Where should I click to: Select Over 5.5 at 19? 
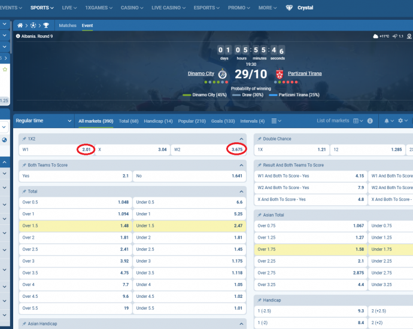[x=75, y=308]
